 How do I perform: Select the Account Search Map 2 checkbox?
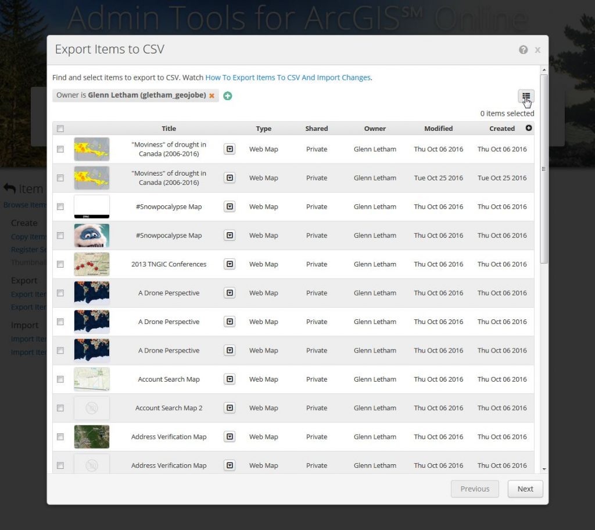tap(60, 408)
